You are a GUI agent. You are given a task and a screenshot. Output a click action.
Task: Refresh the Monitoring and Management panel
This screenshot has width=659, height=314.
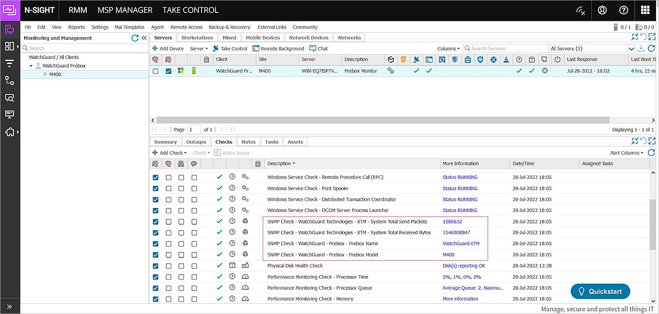click(x=135, y=38)
